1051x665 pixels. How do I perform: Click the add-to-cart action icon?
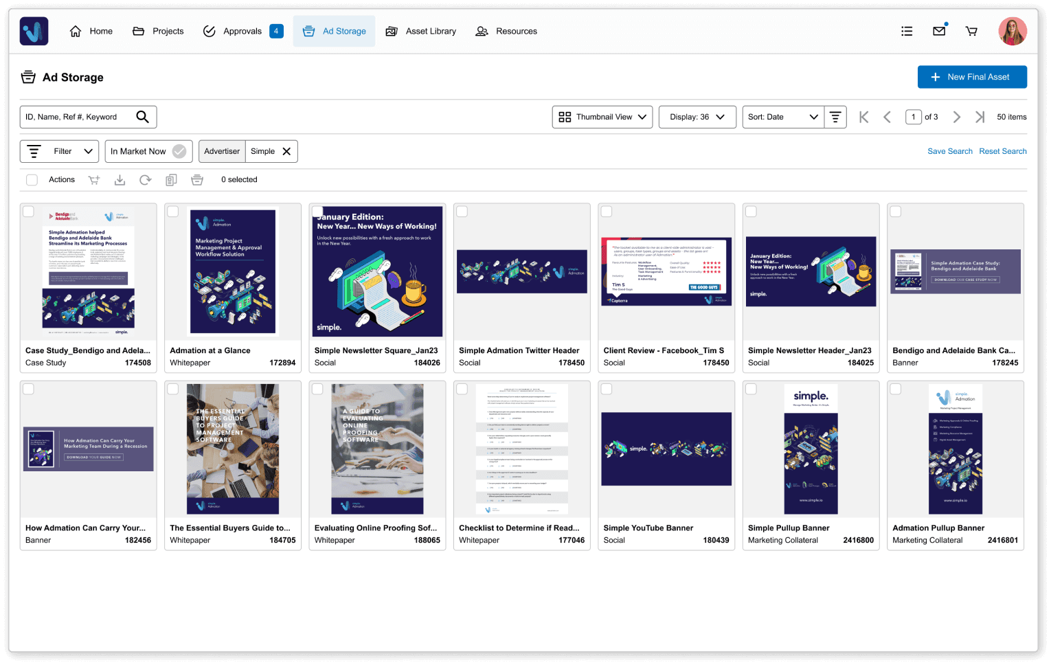[94, 180]
